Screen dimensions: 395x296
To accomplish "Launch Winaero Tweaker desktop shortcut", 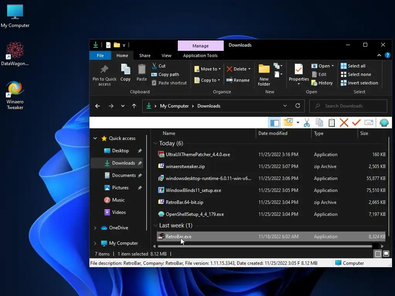I will (x=15, y=95).
